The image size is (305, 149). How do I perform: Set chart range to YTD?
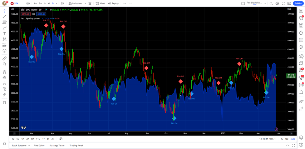tap(38, 139)
